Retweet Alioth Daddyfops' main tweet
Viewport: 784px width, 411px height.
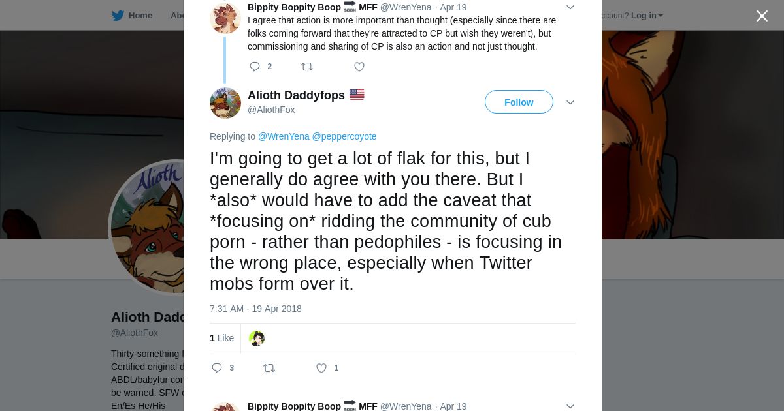269,368
